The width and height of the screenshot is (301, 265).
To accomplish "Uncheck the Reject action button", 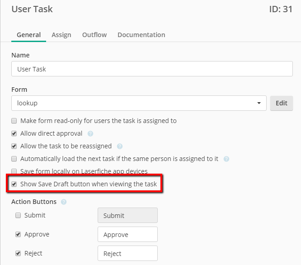I will pyautogui.click(x=18, y=253).
